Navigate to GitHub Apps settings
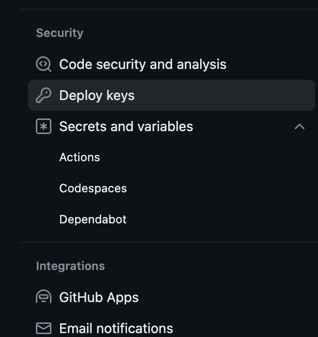 (x=99, y=297)
